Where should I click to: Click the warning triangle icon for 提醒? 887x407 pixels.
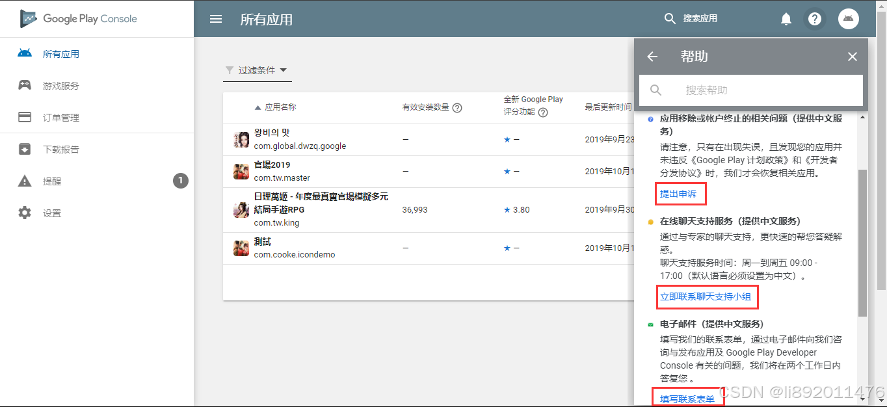[x=25, y=181]
